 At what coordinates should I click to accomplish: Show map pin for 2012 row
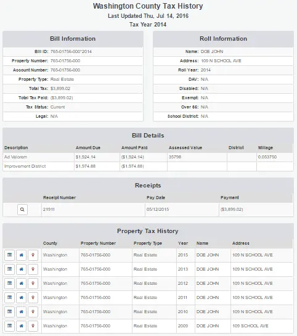33,283
